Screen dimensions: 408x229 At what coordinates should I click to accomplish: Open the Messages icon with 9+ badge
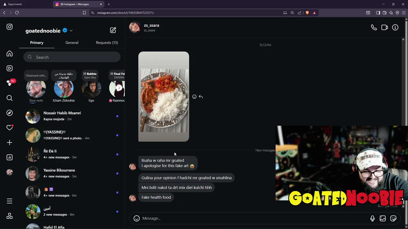point(10,83)
